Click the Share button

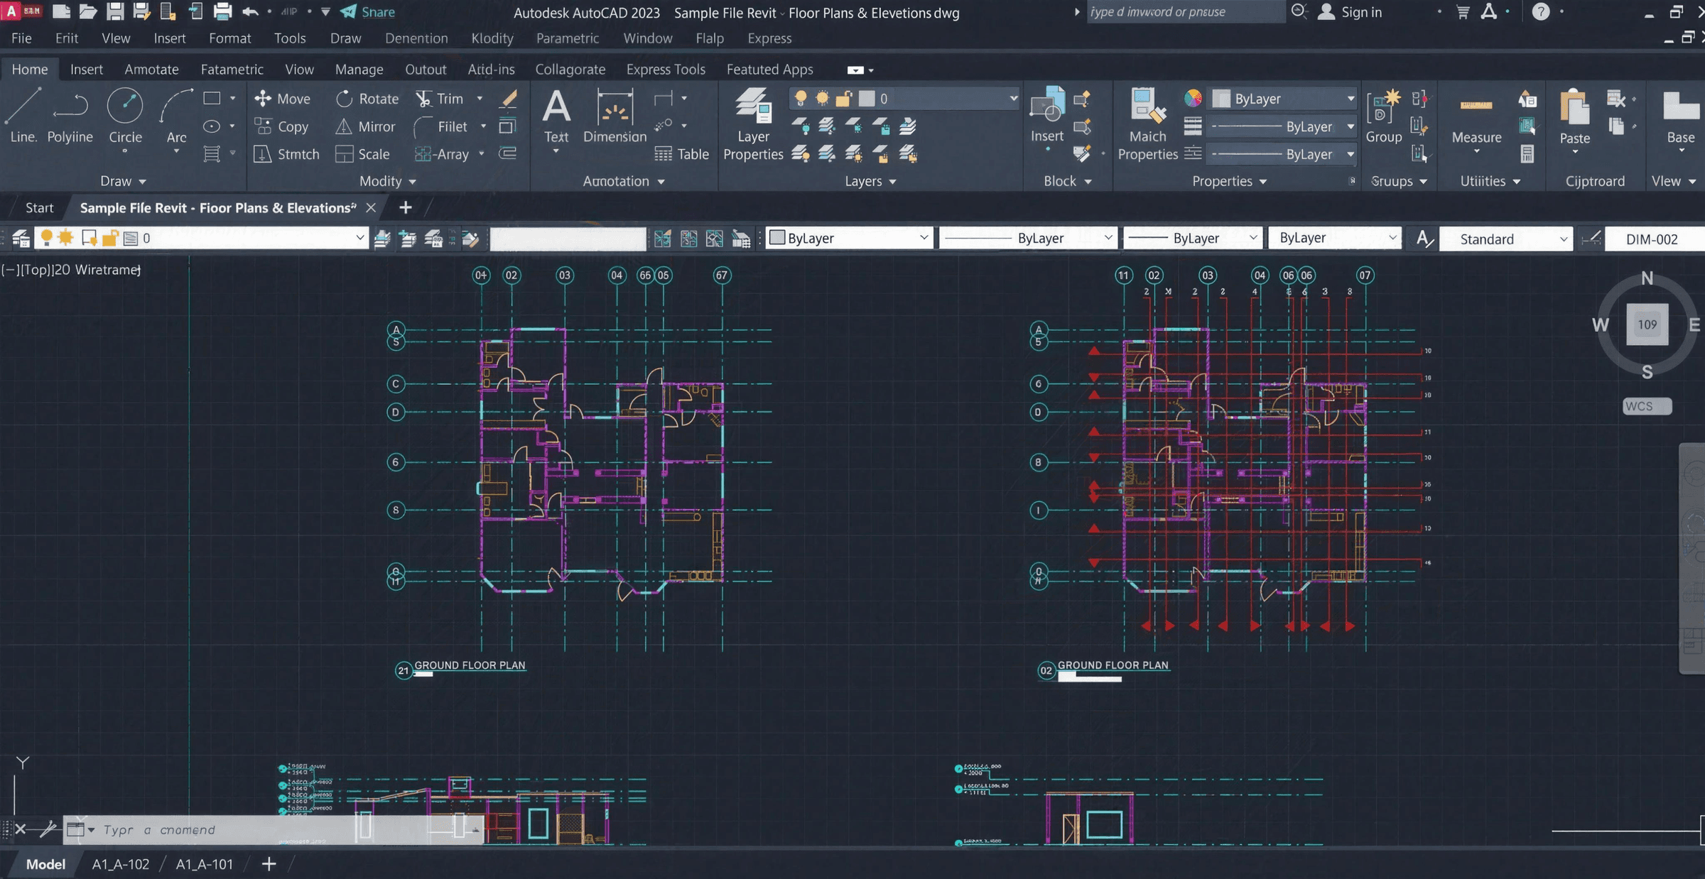tap(368, 11)
